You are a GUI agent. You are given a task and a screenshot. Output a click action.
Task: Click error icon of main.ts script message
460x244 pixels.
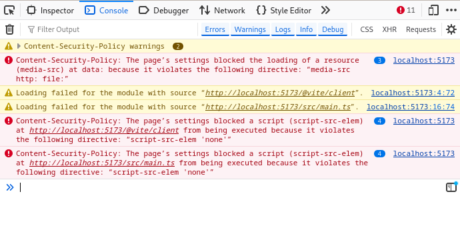click(9, 153)
